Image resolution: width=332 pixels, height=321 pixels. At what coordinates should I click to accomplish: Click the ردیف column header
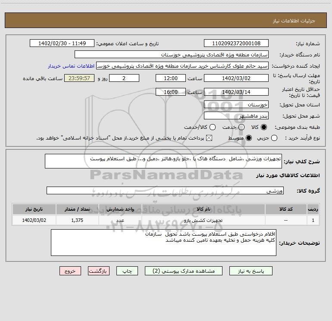[x=313, y=209]
